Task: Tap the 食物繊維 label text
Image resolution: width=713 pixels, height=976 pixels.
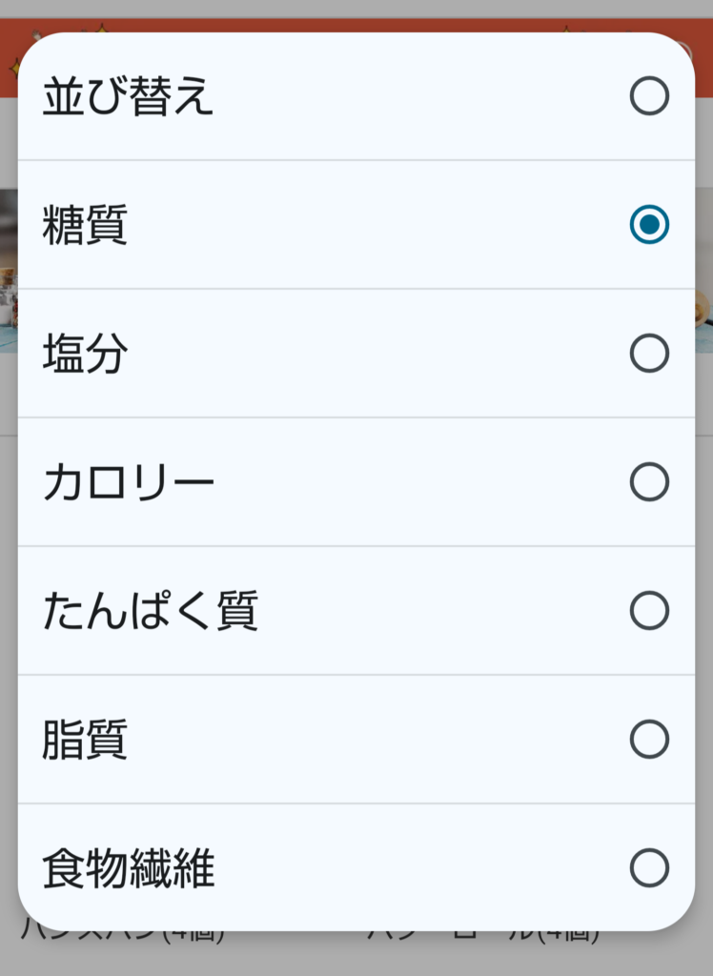Action: [128, 869]
